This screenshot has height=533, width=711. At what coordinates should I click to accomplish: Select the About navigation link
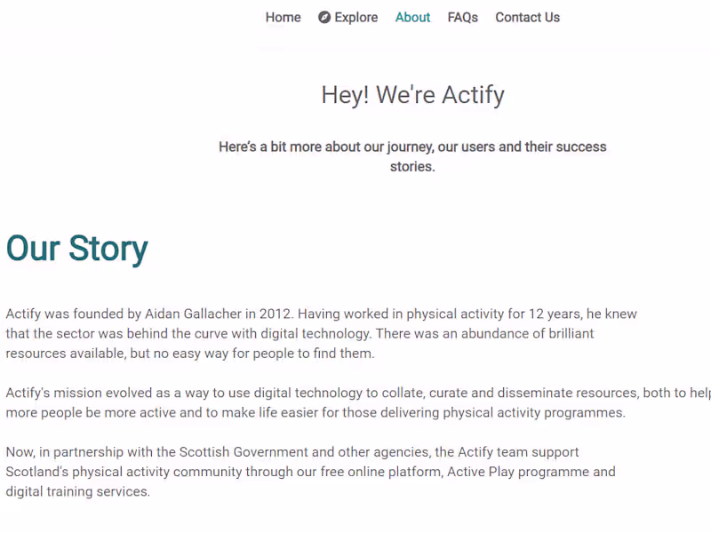412,18
